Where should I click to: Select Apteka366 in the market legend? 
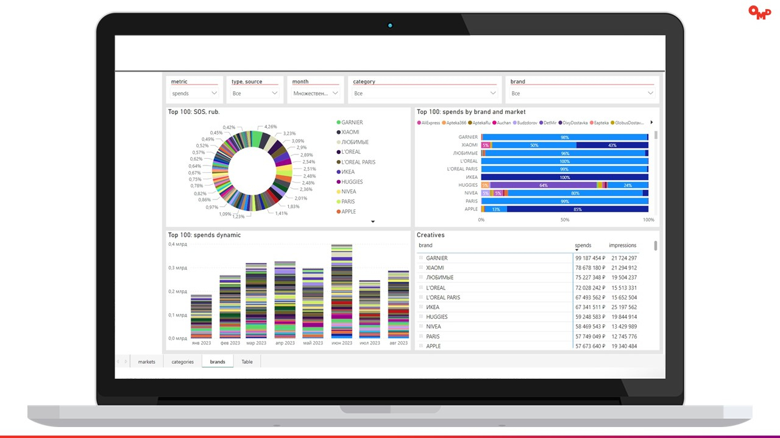(x=453, y=122)
